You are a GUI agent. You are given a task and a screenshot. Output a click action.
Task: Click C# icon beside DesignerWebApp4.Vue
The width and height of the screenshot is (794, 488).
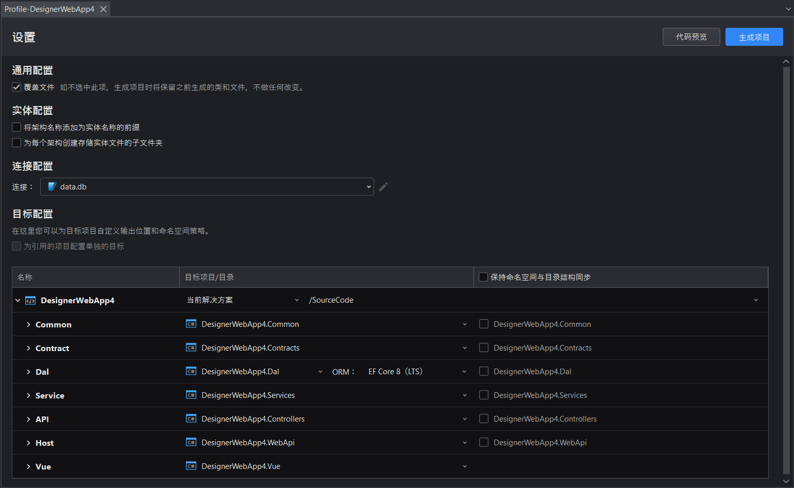click(x=191, y=466)
